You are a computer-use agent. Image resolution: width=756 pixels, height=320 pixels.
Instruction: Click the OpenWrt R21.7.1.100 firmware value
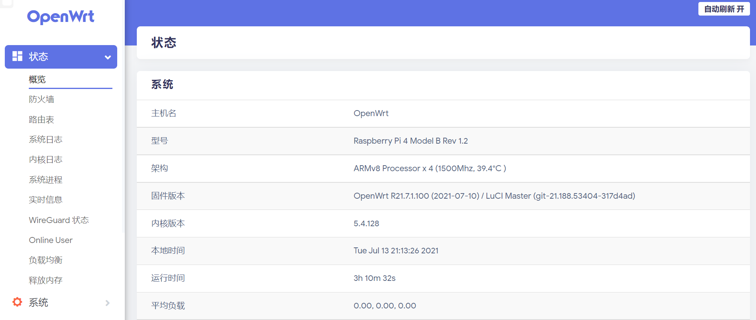click(x=494, y=196)
